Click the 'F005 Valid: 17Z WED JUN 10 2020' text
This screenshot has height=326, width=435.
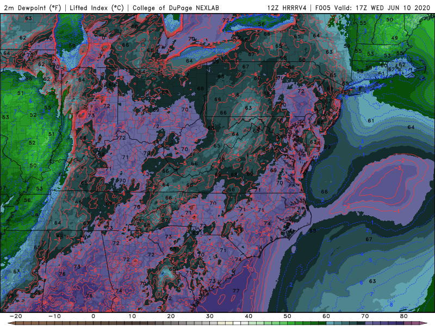click(x=372, y=8)
